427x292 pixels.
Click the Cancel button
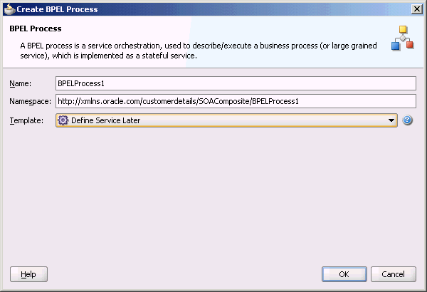point(394,274)
